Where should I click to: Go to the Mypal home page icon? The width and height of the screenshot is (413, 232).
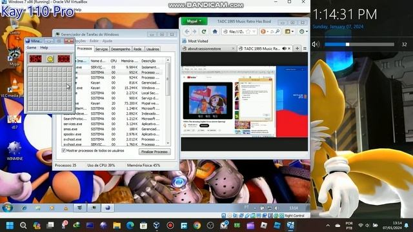215,32
